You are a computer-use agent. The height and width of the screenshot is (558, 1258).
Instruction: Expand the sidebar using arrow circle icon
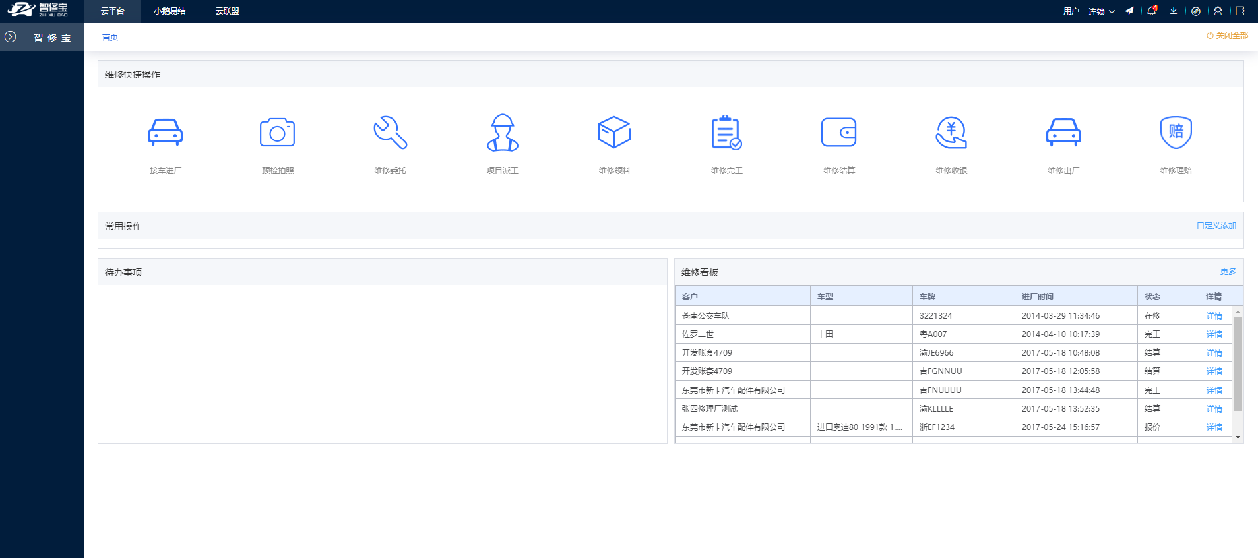[11, 37]
